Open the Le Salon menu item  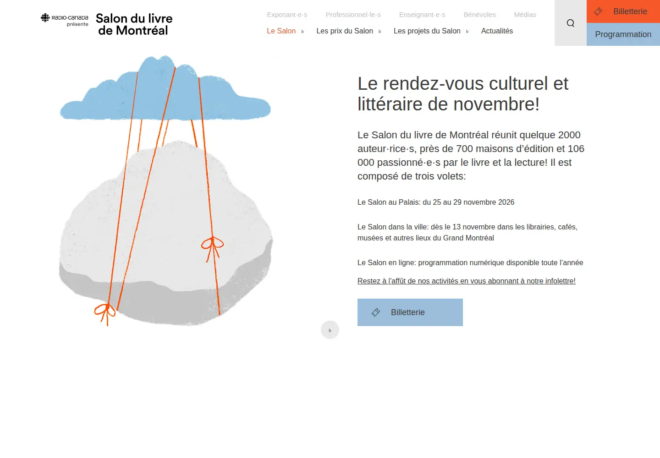point(281,31)
